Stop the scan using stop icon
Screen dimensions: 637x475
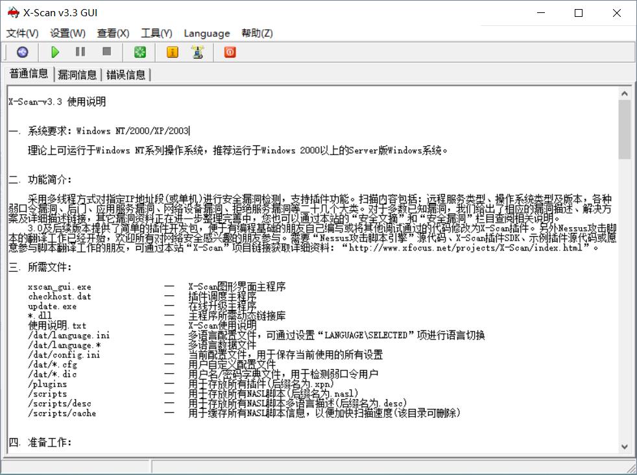[106, 52]
